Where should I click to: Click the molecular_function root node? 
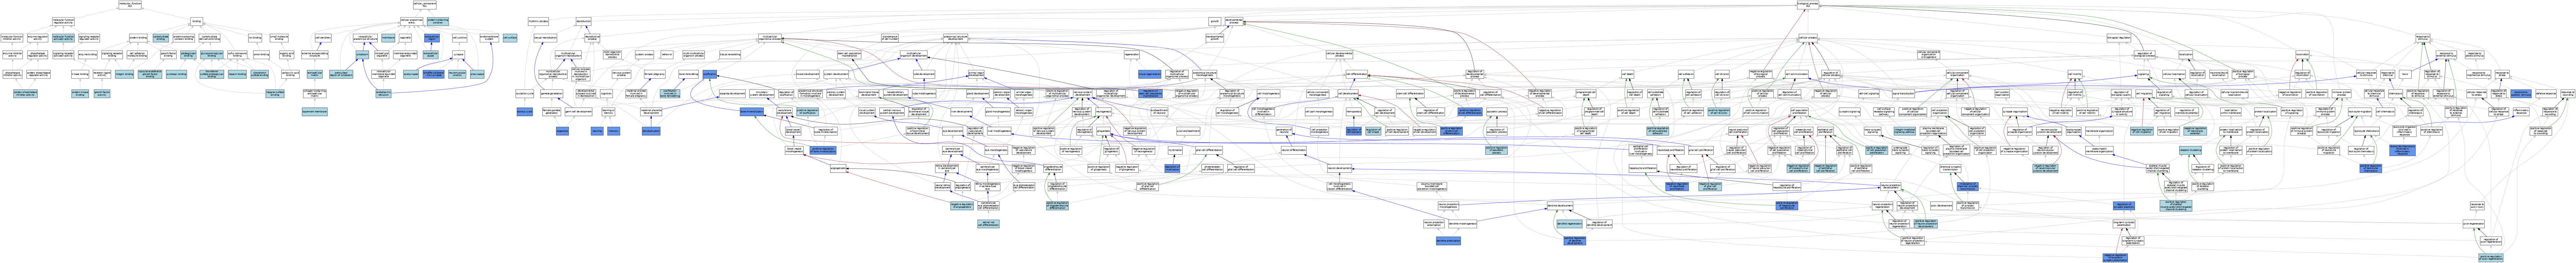click(130, 5)
